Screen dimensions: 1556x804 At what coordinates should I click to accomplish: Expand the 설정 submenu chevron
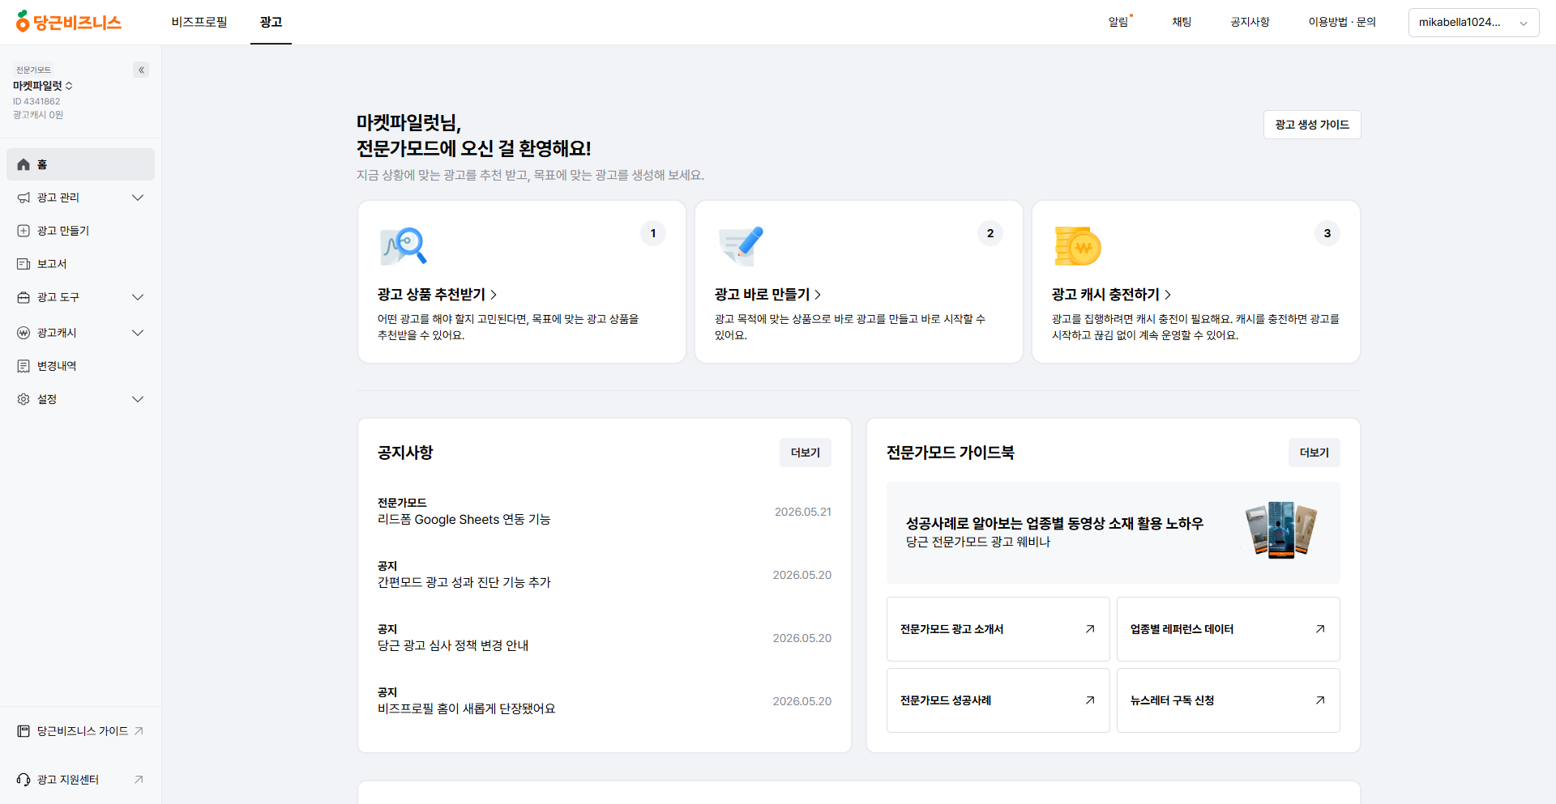click(138, 399)
